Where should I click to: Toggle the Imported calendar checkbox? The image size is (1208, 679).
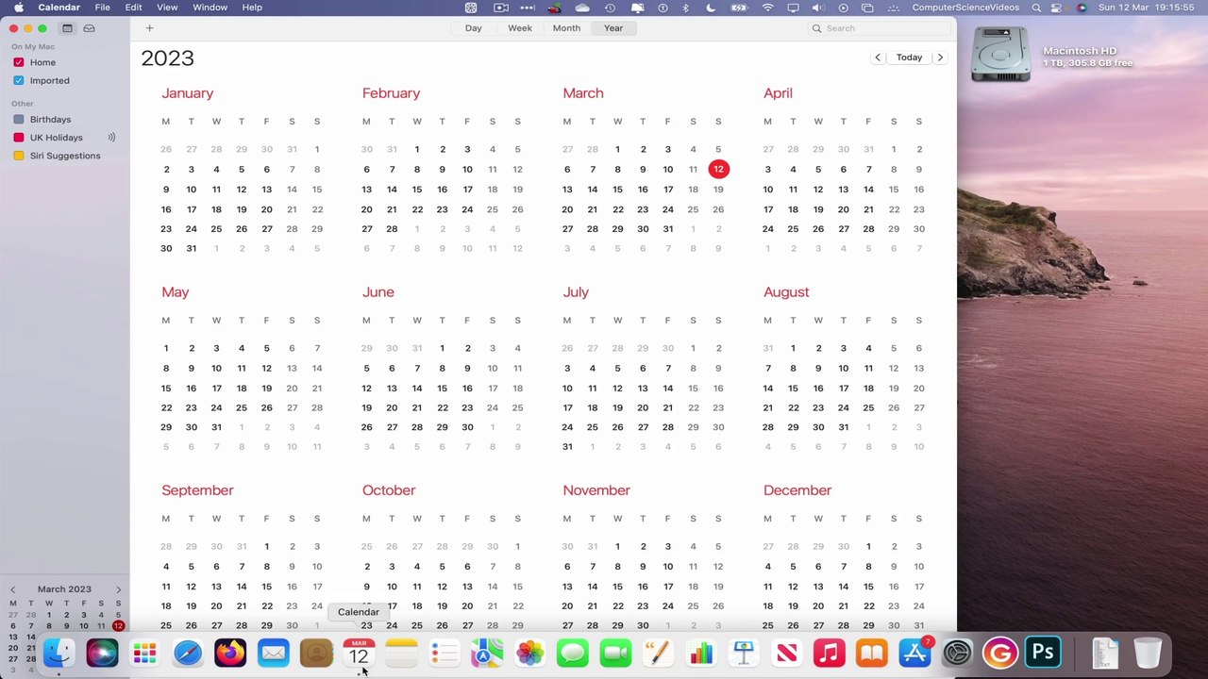(x=19, y=80)
